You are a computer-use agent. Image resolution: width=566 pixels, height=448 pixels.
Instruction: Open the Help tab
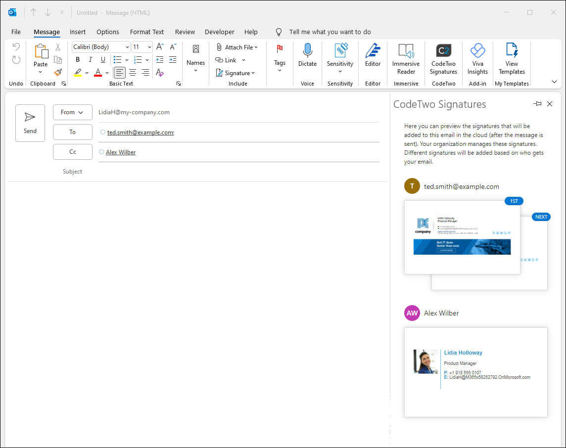point(251,32)
